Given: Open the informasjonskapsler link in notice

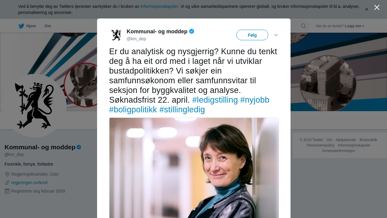Looking at the screenshot, I should pyautogui.click(x=159, y=6).
